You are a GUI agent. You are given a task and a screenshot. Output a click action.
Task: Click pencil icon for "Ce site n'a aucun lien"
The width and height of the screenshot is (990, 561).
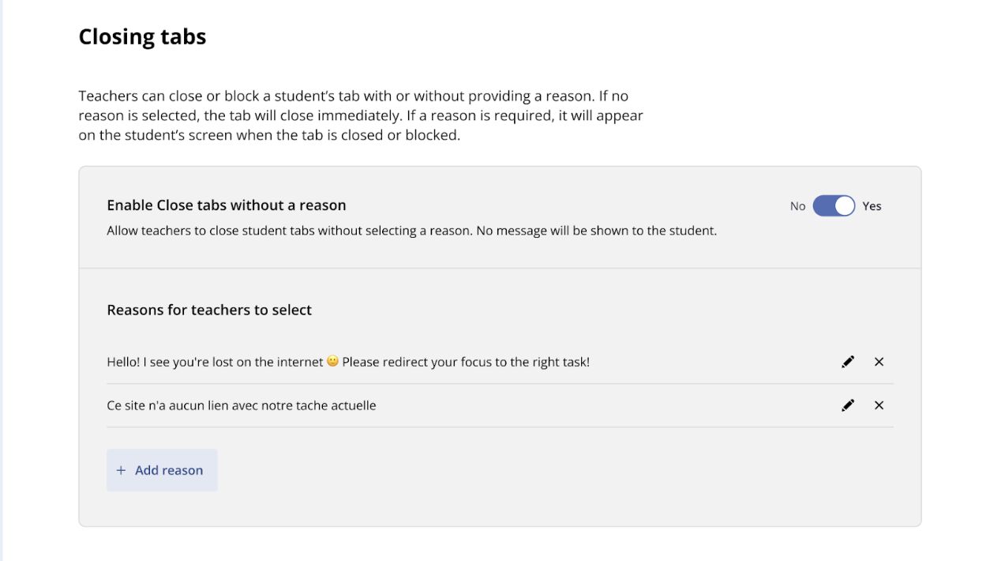click(x=848, y=405)
